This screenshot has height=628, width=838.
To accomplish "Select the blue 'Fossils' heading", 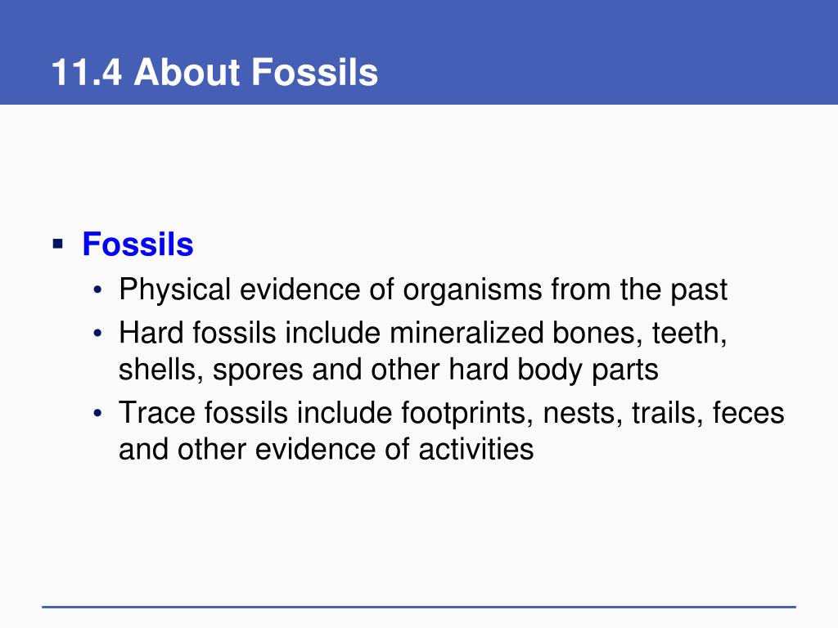I will (x=137, y=244).
